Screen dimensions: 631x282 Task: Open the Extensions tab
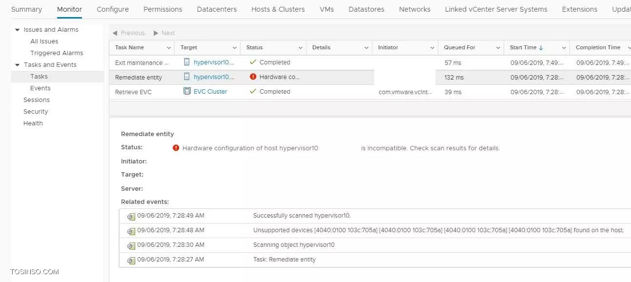[580, 9]
